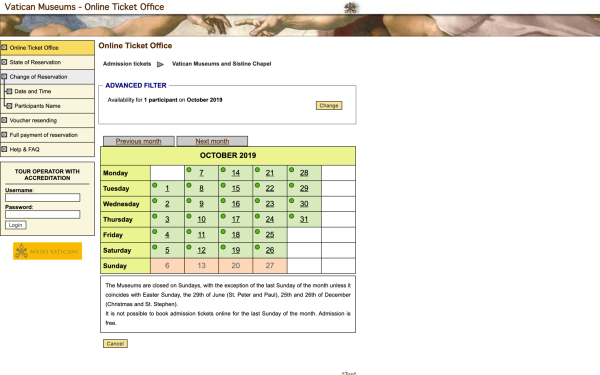Select date 14 on Monday row
The image size is (600, 375).
coord(235,173)
